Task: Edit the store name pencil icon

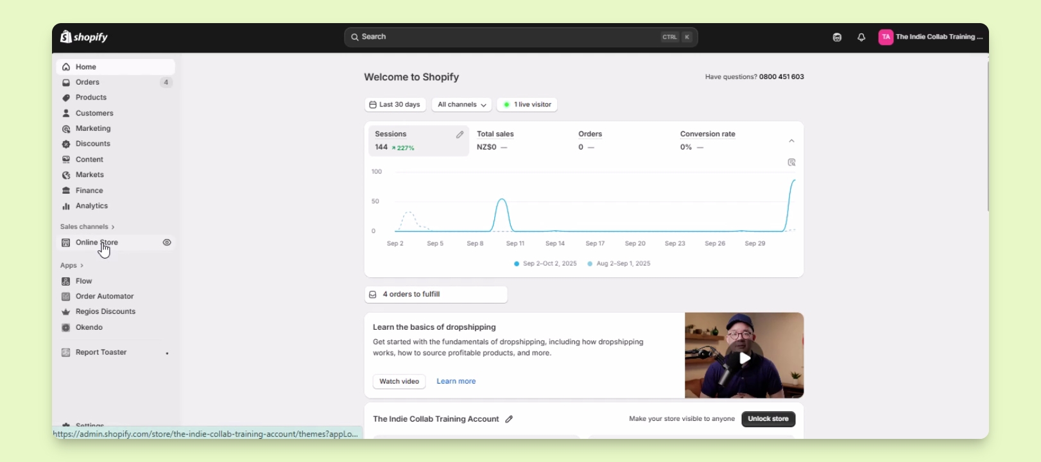Action: tap(509, 419)
